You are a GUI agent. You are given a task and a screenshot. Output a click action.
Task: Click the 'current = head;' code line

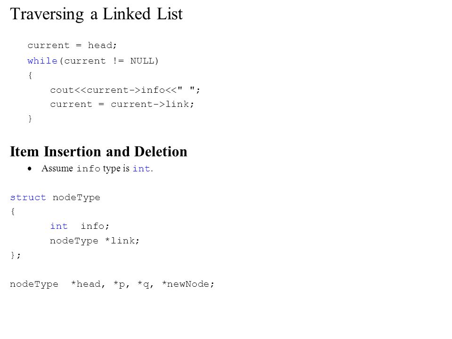tap(72, 45)
